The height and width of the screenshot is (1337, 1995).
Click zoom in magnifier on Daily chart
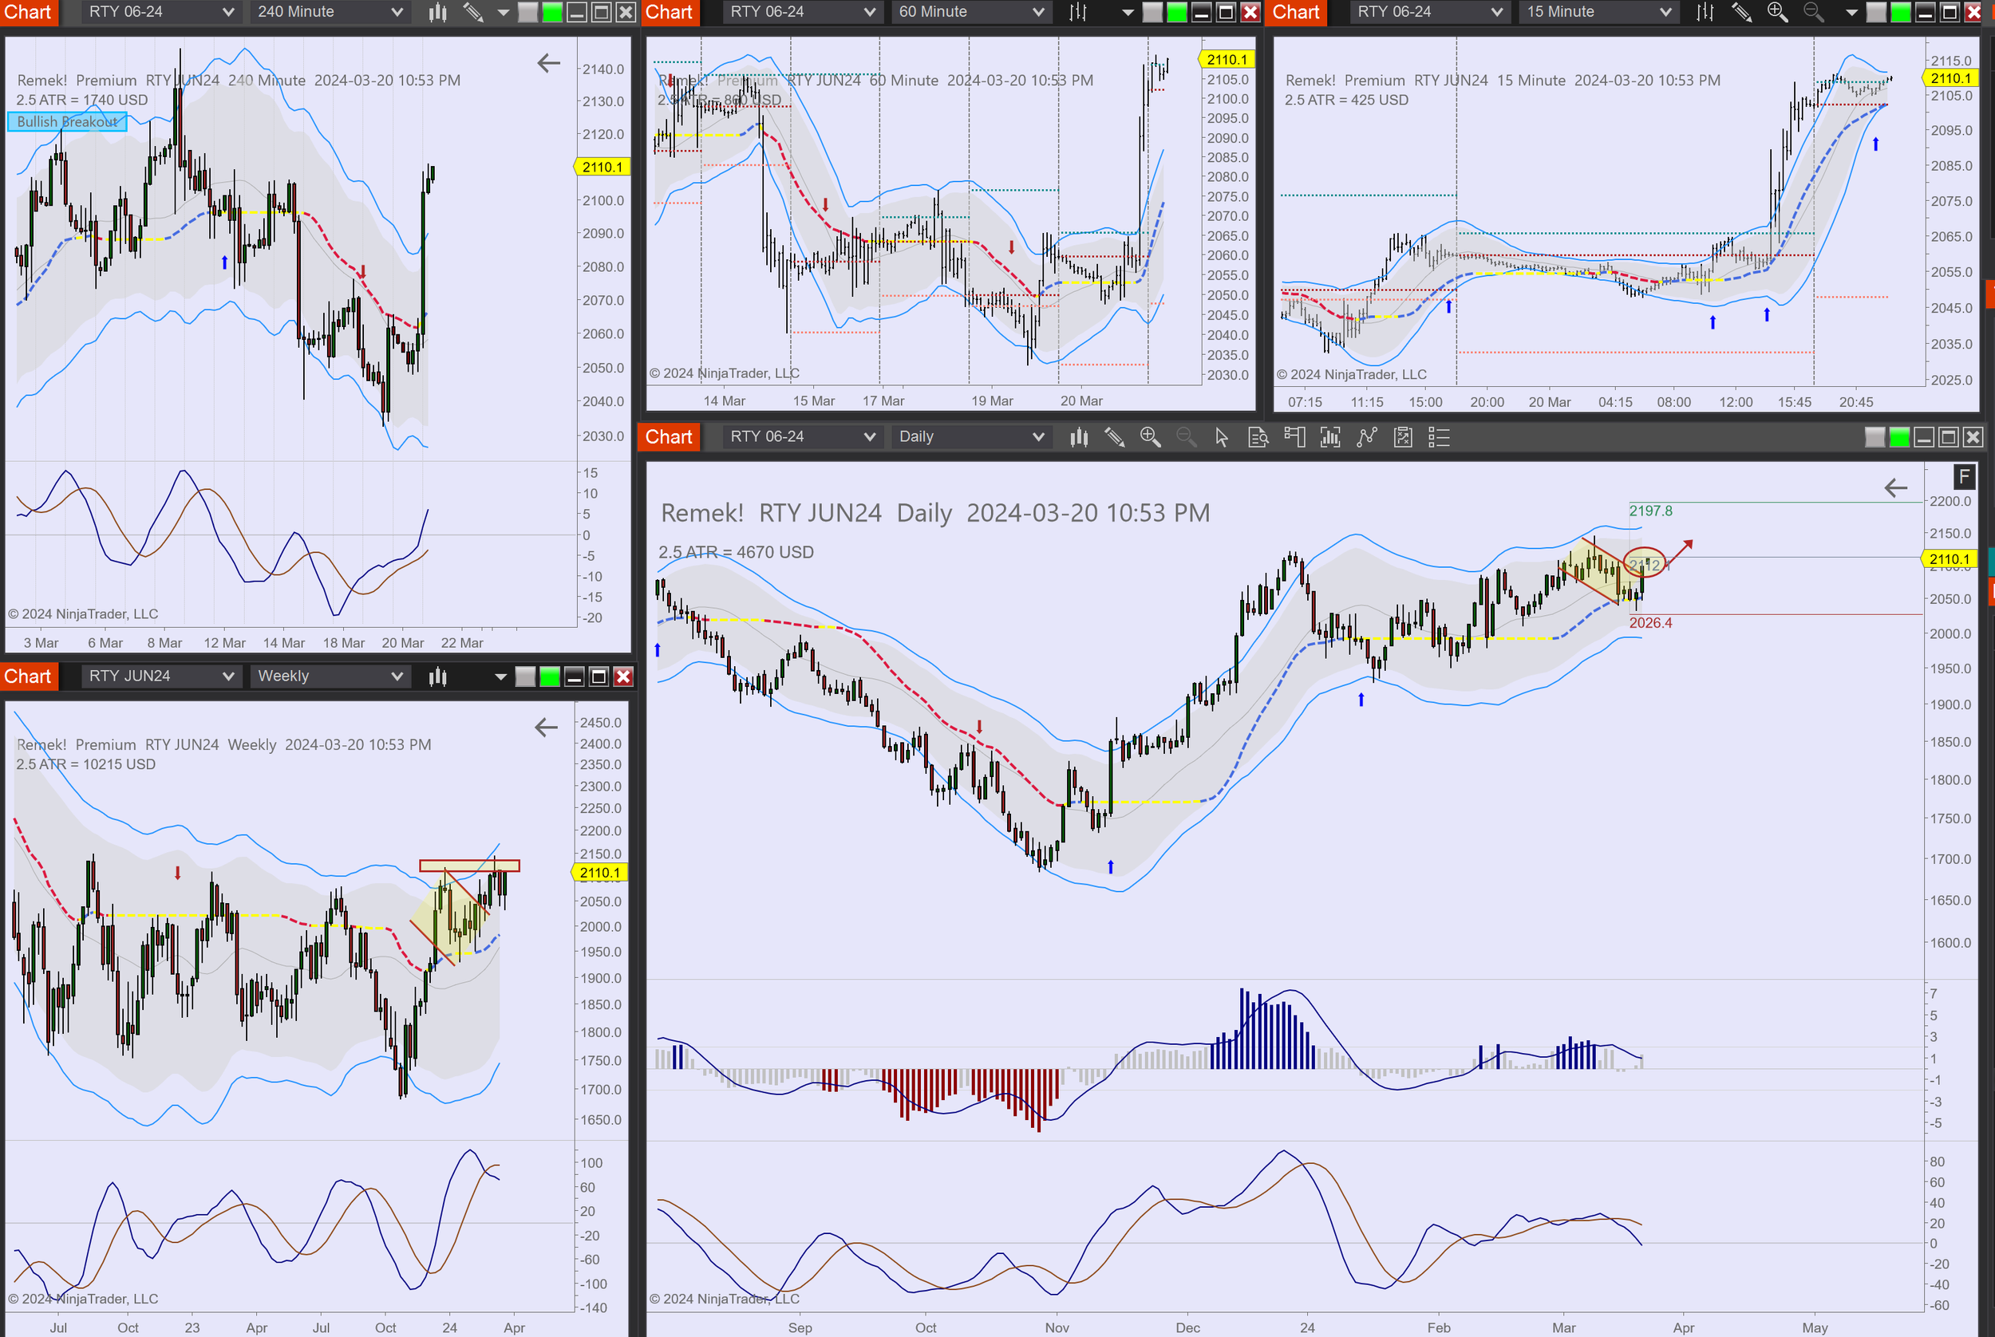point(1150,437)
